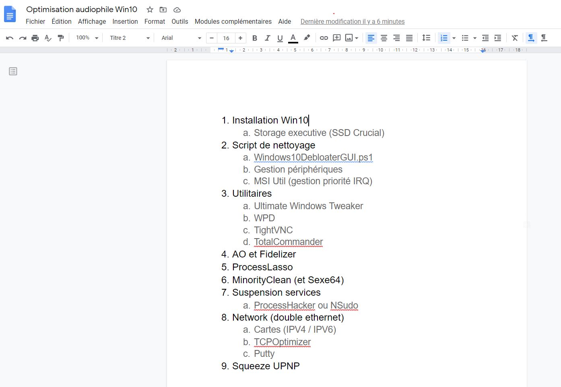Justify the text alignment
The width and height of the screenshot is (561, 387).
pos(409,38)
